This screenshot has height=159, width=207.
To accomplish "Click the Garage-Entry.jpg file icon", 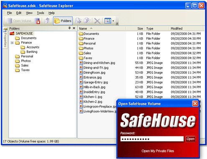I will pos(81,82).
